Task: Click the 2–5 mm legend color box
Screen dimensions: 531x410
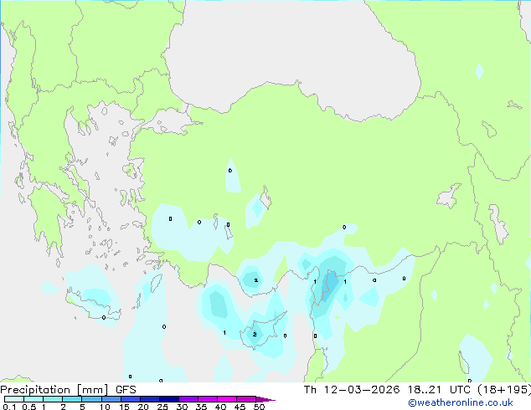Action: coord(72,399)
